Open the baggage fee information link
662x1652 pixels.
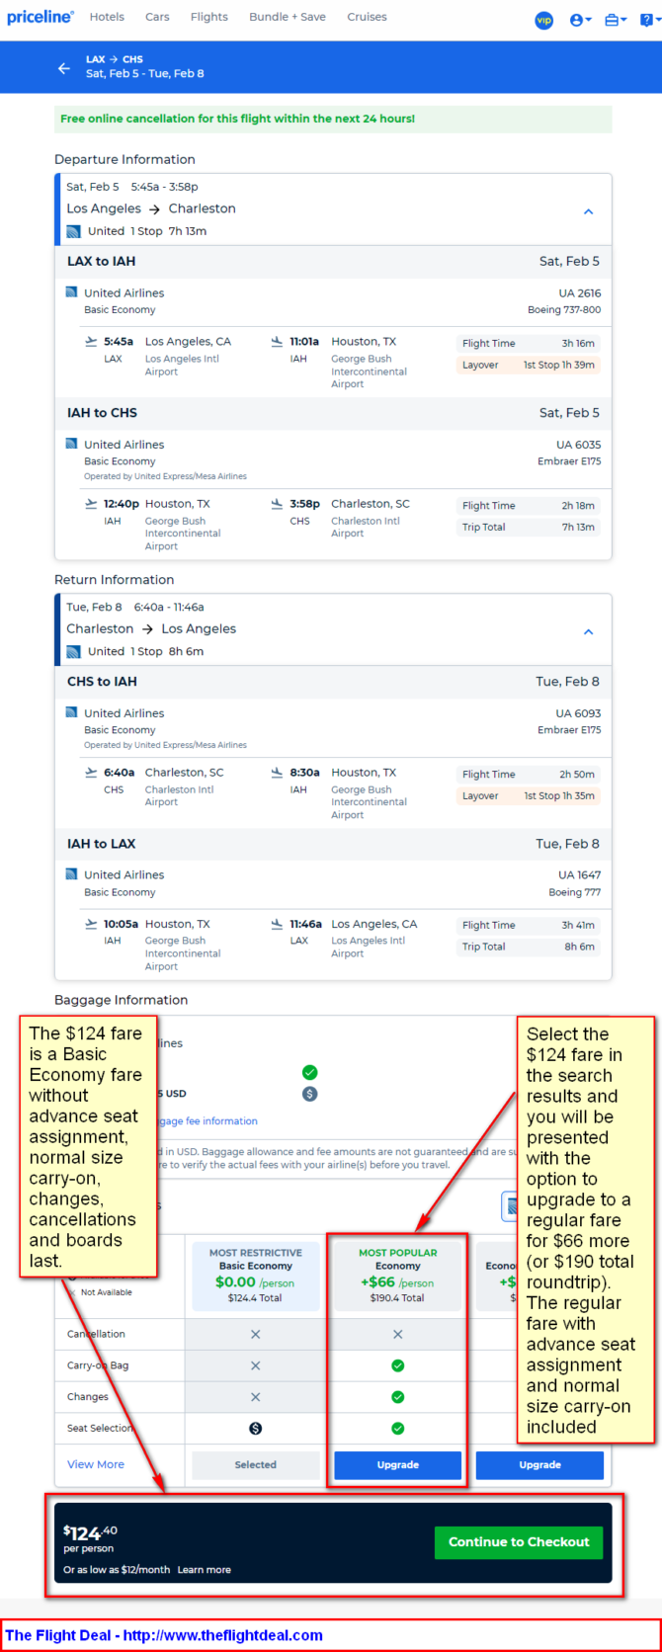(x=206, y=1121)
